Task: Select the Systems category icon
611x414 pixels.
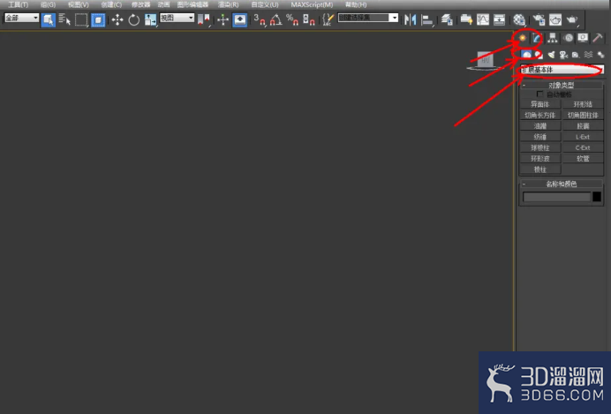Action: point(600,55)
